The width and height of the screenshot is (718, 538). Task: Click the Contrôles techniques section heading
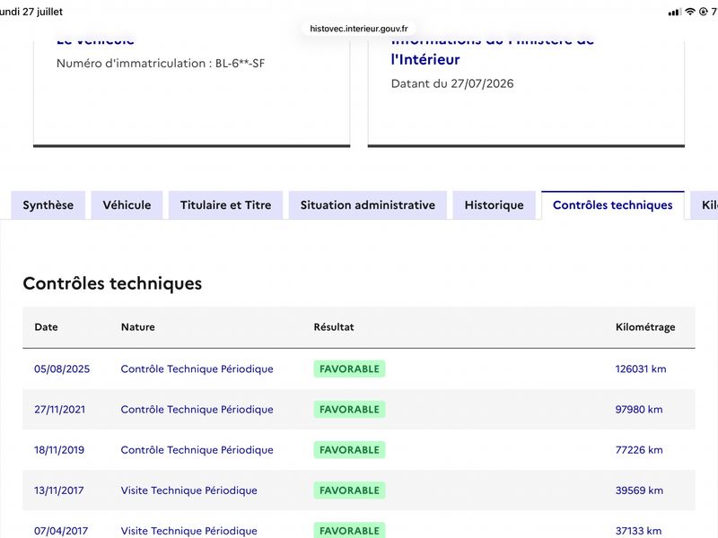112,283
